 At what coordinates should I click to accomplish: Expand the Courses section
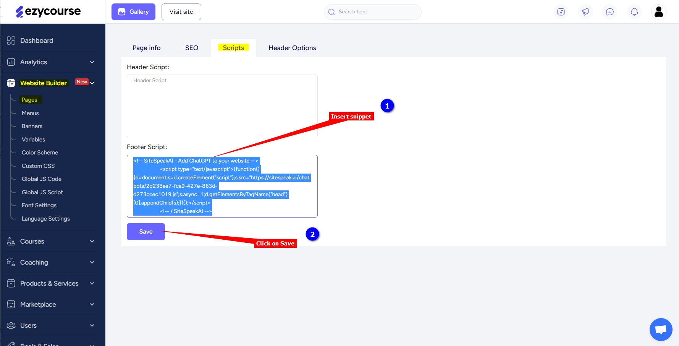pos(92,241)
